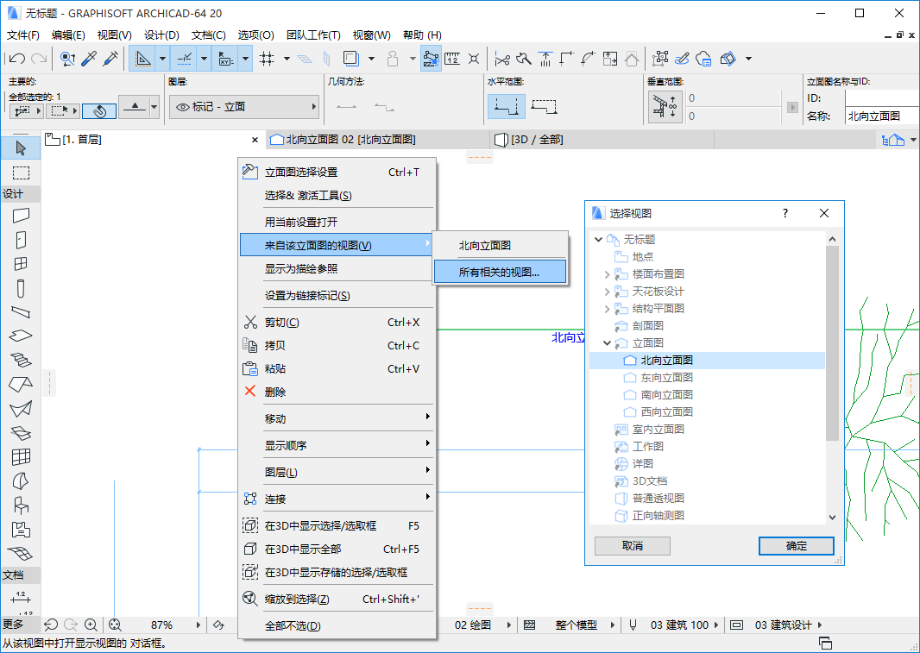Select the Arrow tool in the toolbox
The image size is (920, 653).
pyautogui.click(x=19, y=148)
